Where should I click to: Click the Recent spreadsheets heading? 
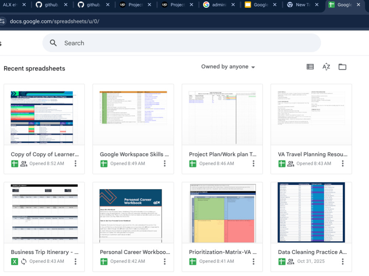coord(34,68)
